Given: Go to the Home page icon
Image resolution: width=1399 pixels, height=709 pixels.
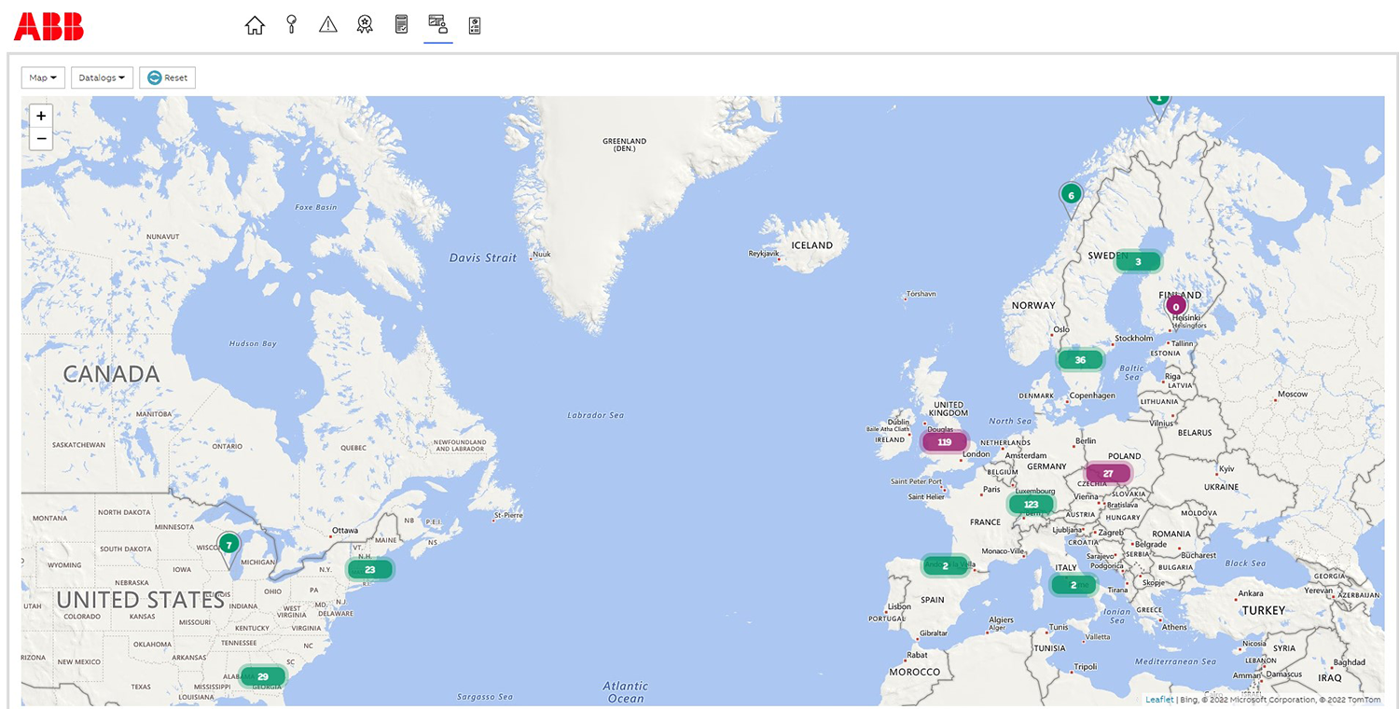Looking at the screenshot, I should (255, 25).
